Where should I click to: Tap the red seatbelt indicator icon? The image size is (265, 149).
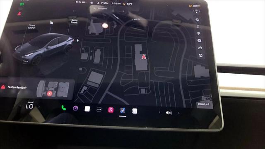click(x=19, y=14)
